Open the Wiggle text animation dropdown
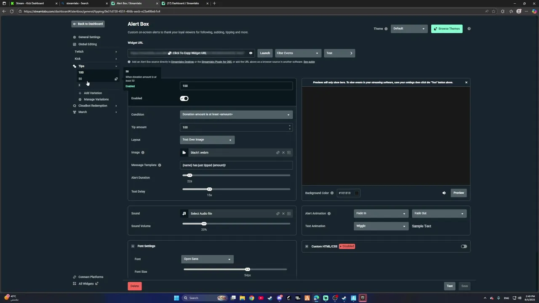539x303 pixels. point(381,226)
